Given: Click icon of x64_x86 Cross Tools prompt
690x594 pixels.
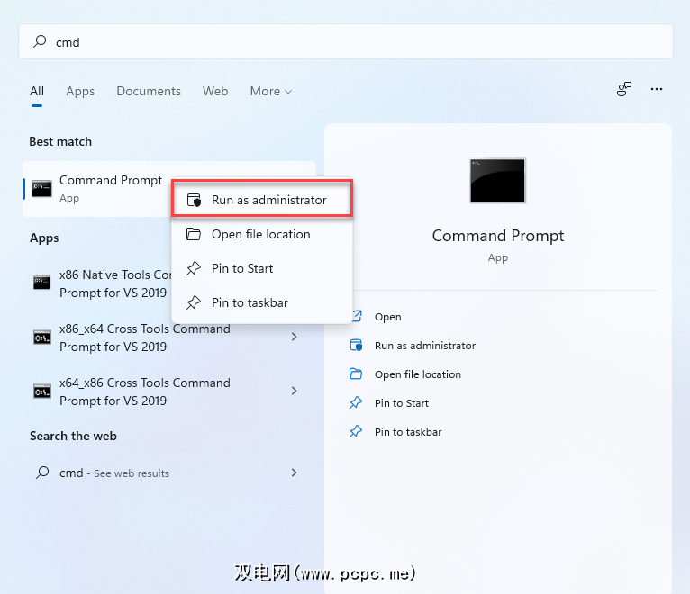Looking at the screenshot, I should 42,391.
